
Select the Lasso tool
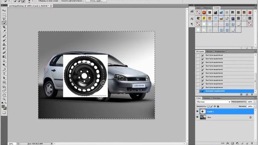(4, 19)
